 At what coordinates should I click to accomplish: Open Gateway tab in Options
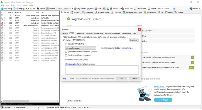click(x=89, y=34)
